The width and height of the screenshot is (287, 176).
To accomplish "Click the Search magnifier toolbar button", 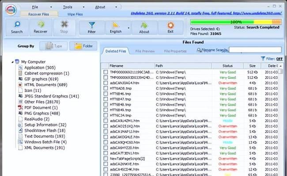I will tap(17, 27).
